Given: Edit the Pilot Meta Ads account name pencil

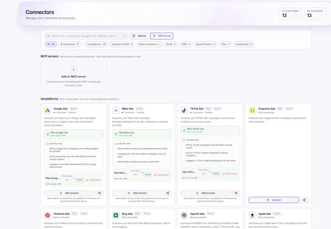Looking at the screenshot, I should (x=142, y=173).
